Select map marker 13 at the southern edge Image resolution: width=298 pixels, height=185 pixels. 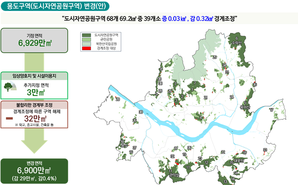[225, 181]
